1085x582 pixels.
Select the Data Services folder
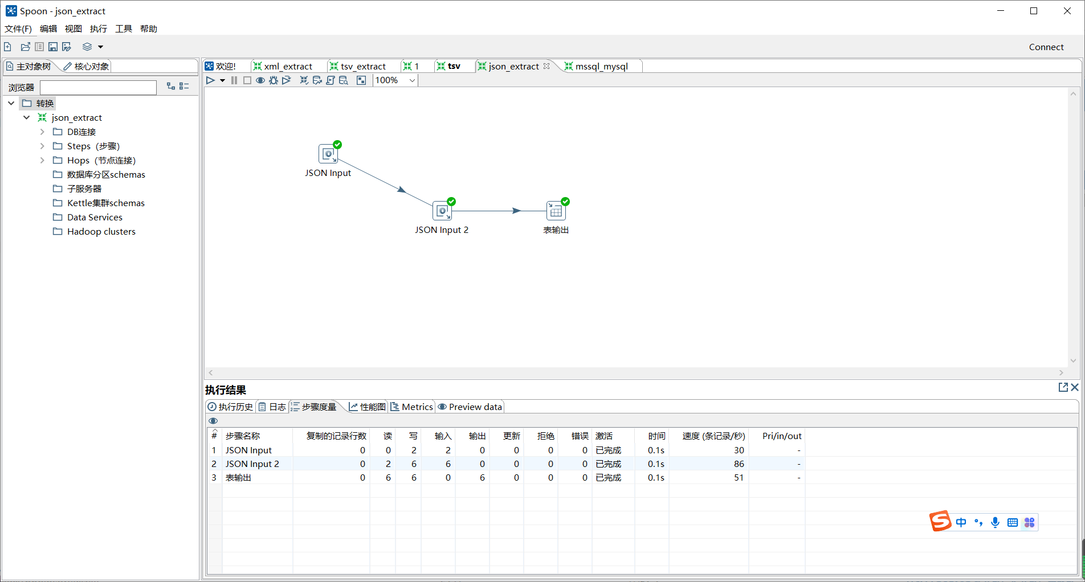tap(88, 217)
